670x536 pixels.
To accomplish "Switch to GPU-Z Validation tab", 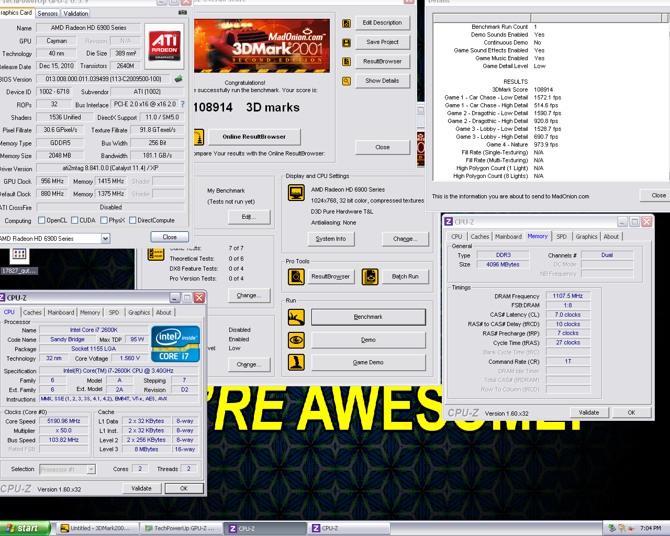I will coord(76,14).
